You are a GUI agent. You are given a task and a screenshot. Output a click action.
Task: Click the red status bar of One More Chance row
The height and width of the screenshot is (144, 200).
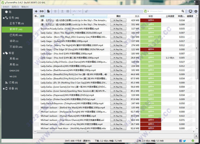(151, 120)
